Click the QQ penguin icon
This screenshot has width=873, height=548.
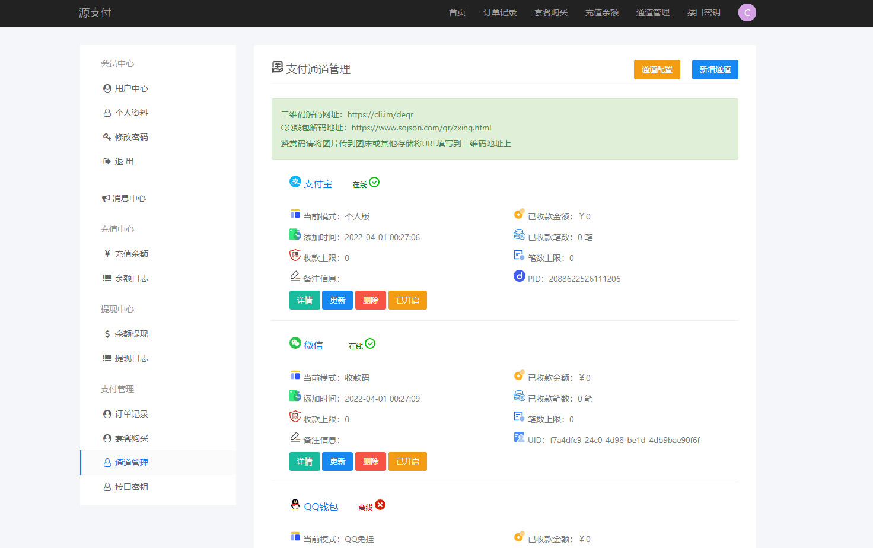coord(295,505)
